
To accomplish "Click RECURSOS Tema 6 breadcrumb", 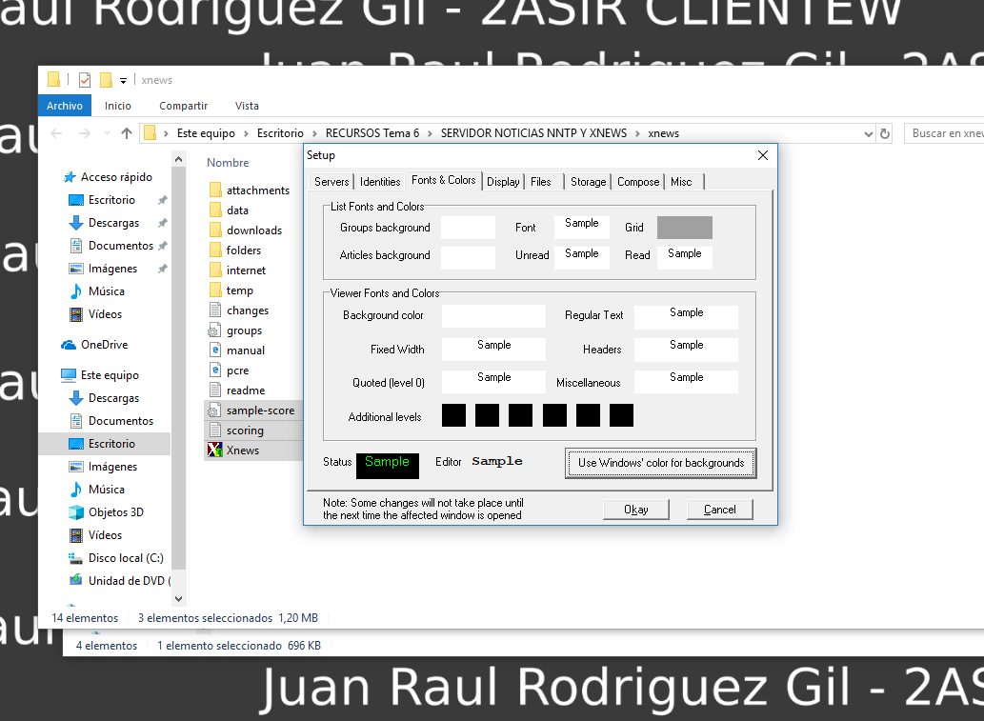I will pos(372,133).
